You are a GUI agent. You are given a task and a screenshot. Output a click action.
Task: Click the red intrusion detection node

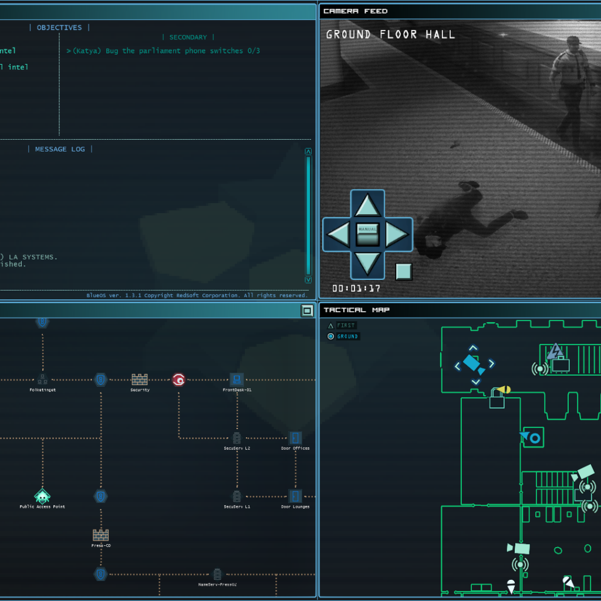coord(179,380)
